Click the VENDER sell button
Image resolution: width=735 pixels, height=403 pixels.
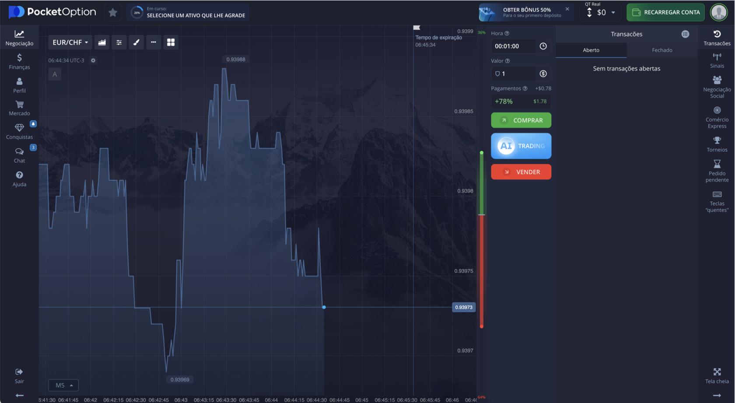click(521, 172)
